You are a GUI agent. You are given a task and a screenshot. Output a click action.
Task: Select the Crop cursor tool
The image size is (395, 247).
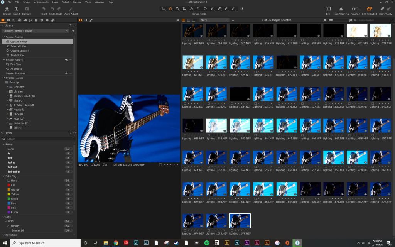click(x=184, y=8)
